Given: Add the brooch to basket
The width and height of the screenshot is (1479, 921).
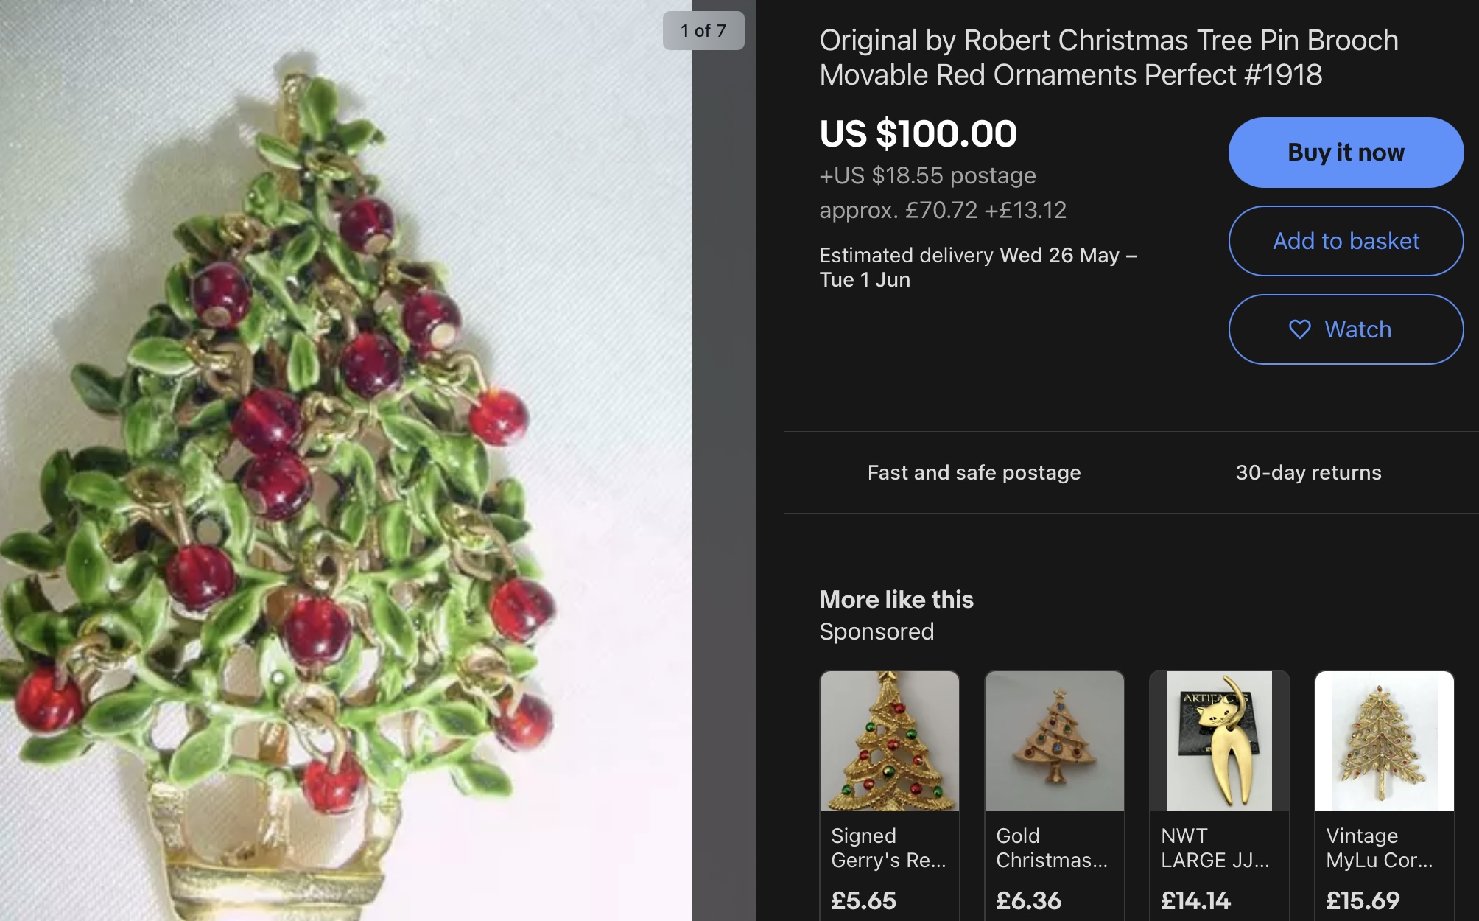Looking at the screenshot, I should tap(1346, 241).
